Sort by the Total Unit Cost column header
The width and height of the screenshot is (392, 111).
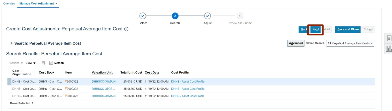click(131, 73)
